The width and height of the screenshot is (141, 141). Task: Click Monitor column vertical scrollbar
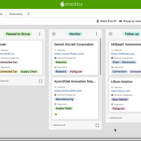click(x=100, y=57)
